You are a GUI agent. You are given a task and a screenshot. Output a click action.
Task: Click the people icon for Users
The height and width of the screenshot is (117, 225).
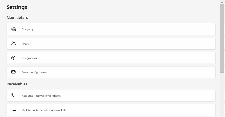13,44
